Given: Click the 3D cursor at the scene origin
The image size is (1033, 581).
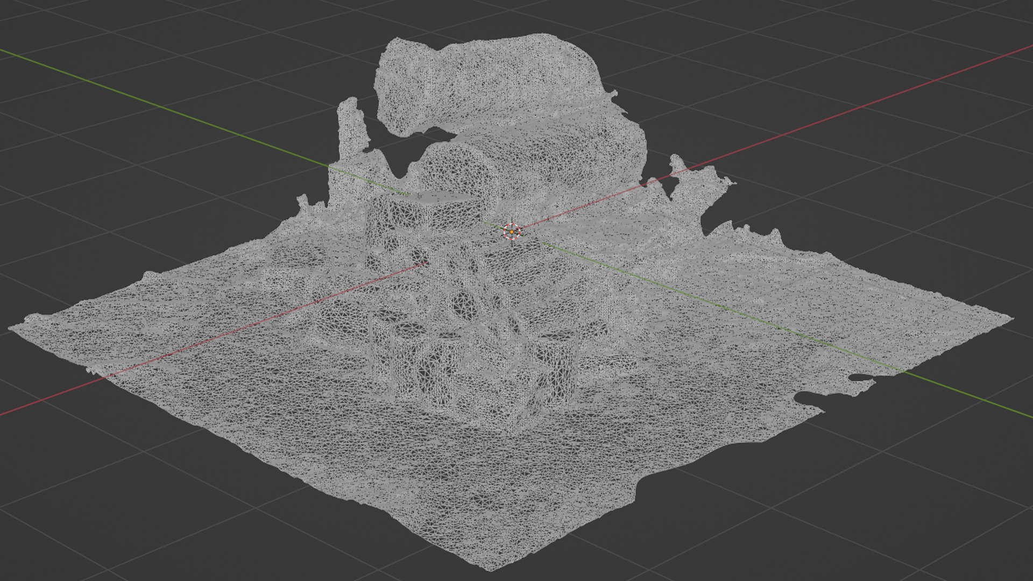Looking at the screenshot, I should (511, 232).
